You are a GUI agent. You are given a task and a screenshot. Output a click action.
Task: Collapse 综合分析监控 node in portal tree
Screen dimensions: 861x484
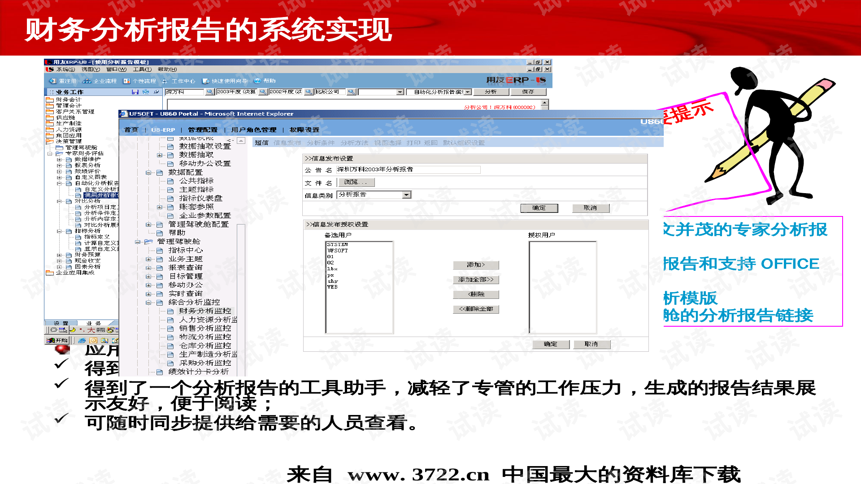[148, 302]
